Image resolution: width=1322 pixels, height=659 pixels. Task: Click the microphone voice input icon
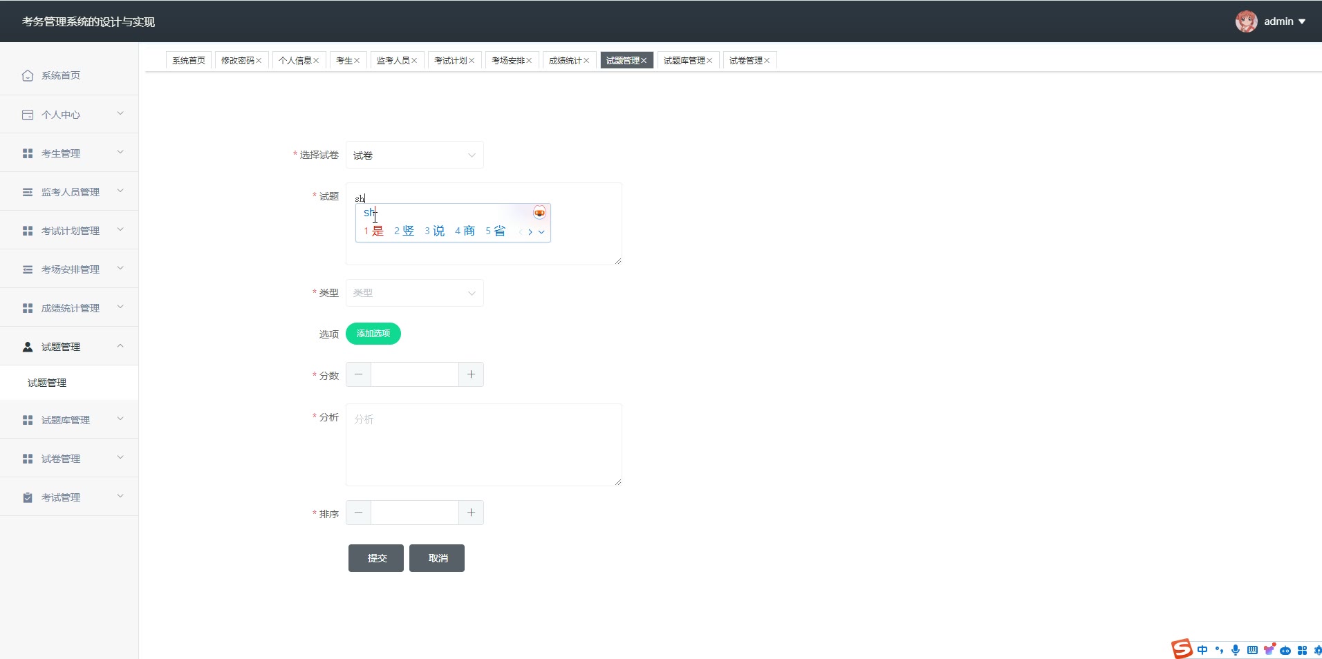tap(1236, 650)
